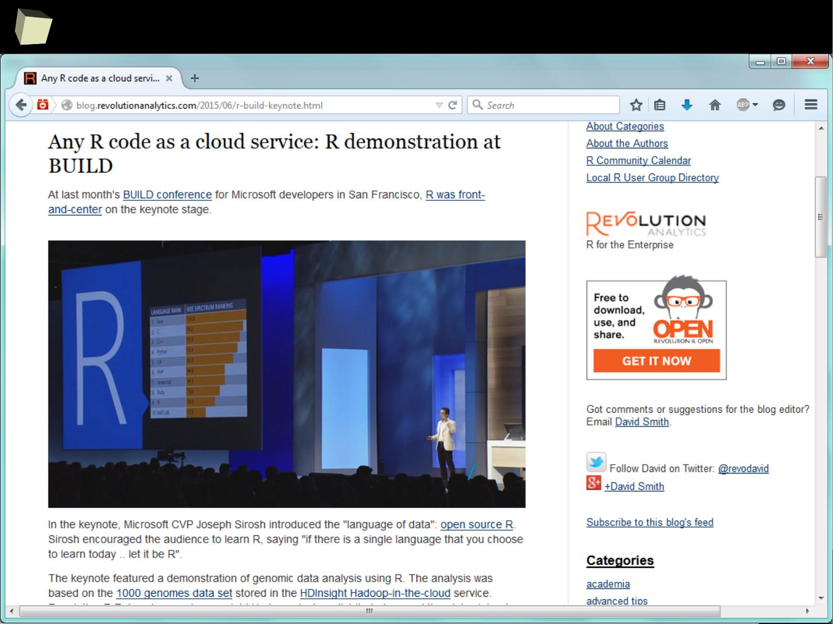Click the search magnifier icon
The width and height of the screenshot is (833, 624).
tap(477, 105)
